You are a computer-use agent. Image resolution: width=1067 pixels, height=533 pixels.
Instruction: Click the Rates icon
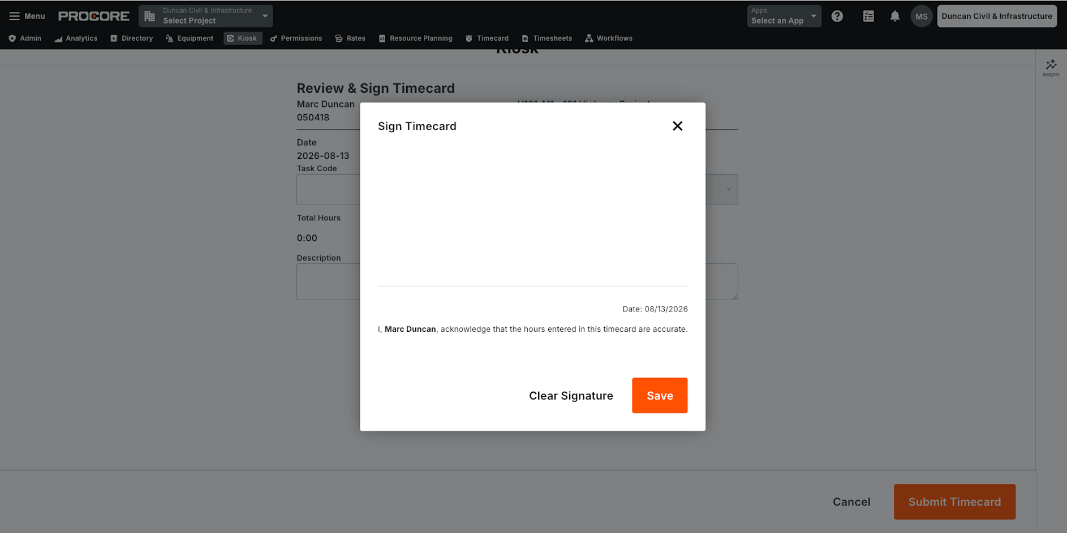click(x=339, y=38)
